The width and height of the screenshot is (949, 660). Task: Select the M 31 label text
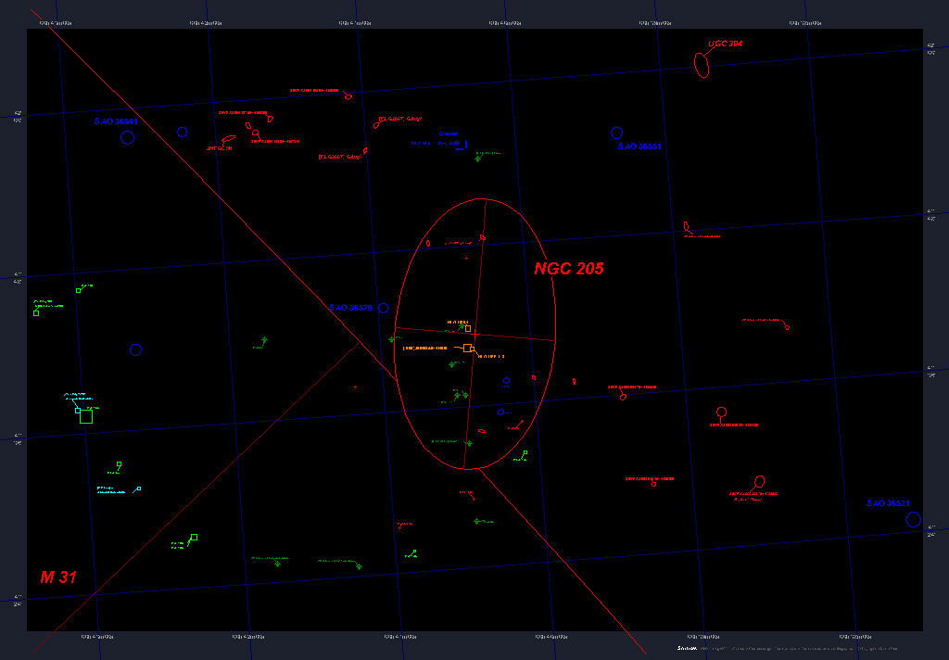point(57,577)
